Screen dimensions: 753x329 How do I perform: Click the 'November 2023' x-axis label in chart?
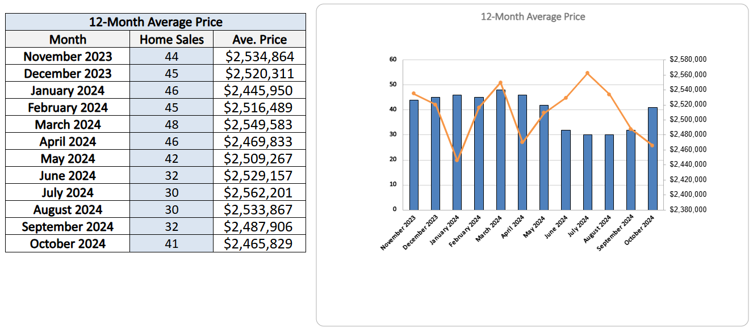(398, 232)
